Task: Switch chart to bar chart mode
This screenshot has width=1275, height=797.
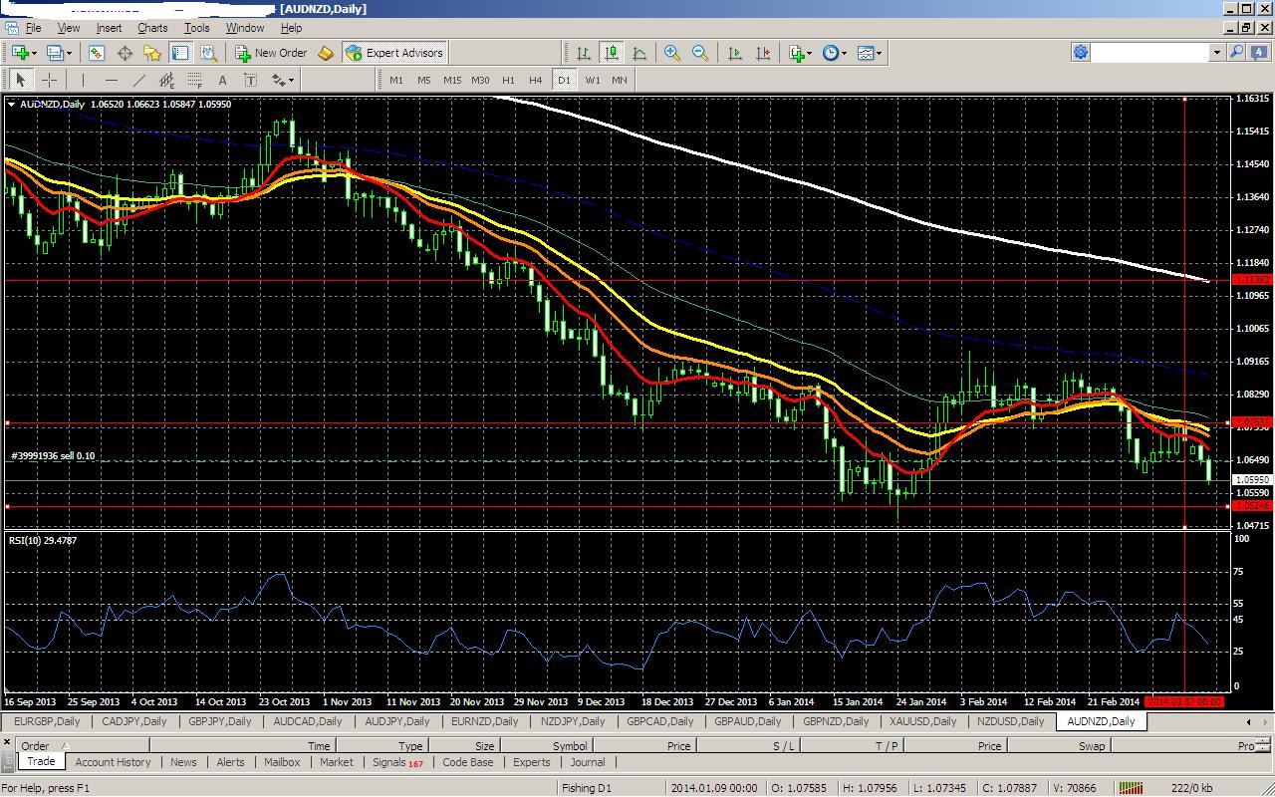Action: pos(584,53)
